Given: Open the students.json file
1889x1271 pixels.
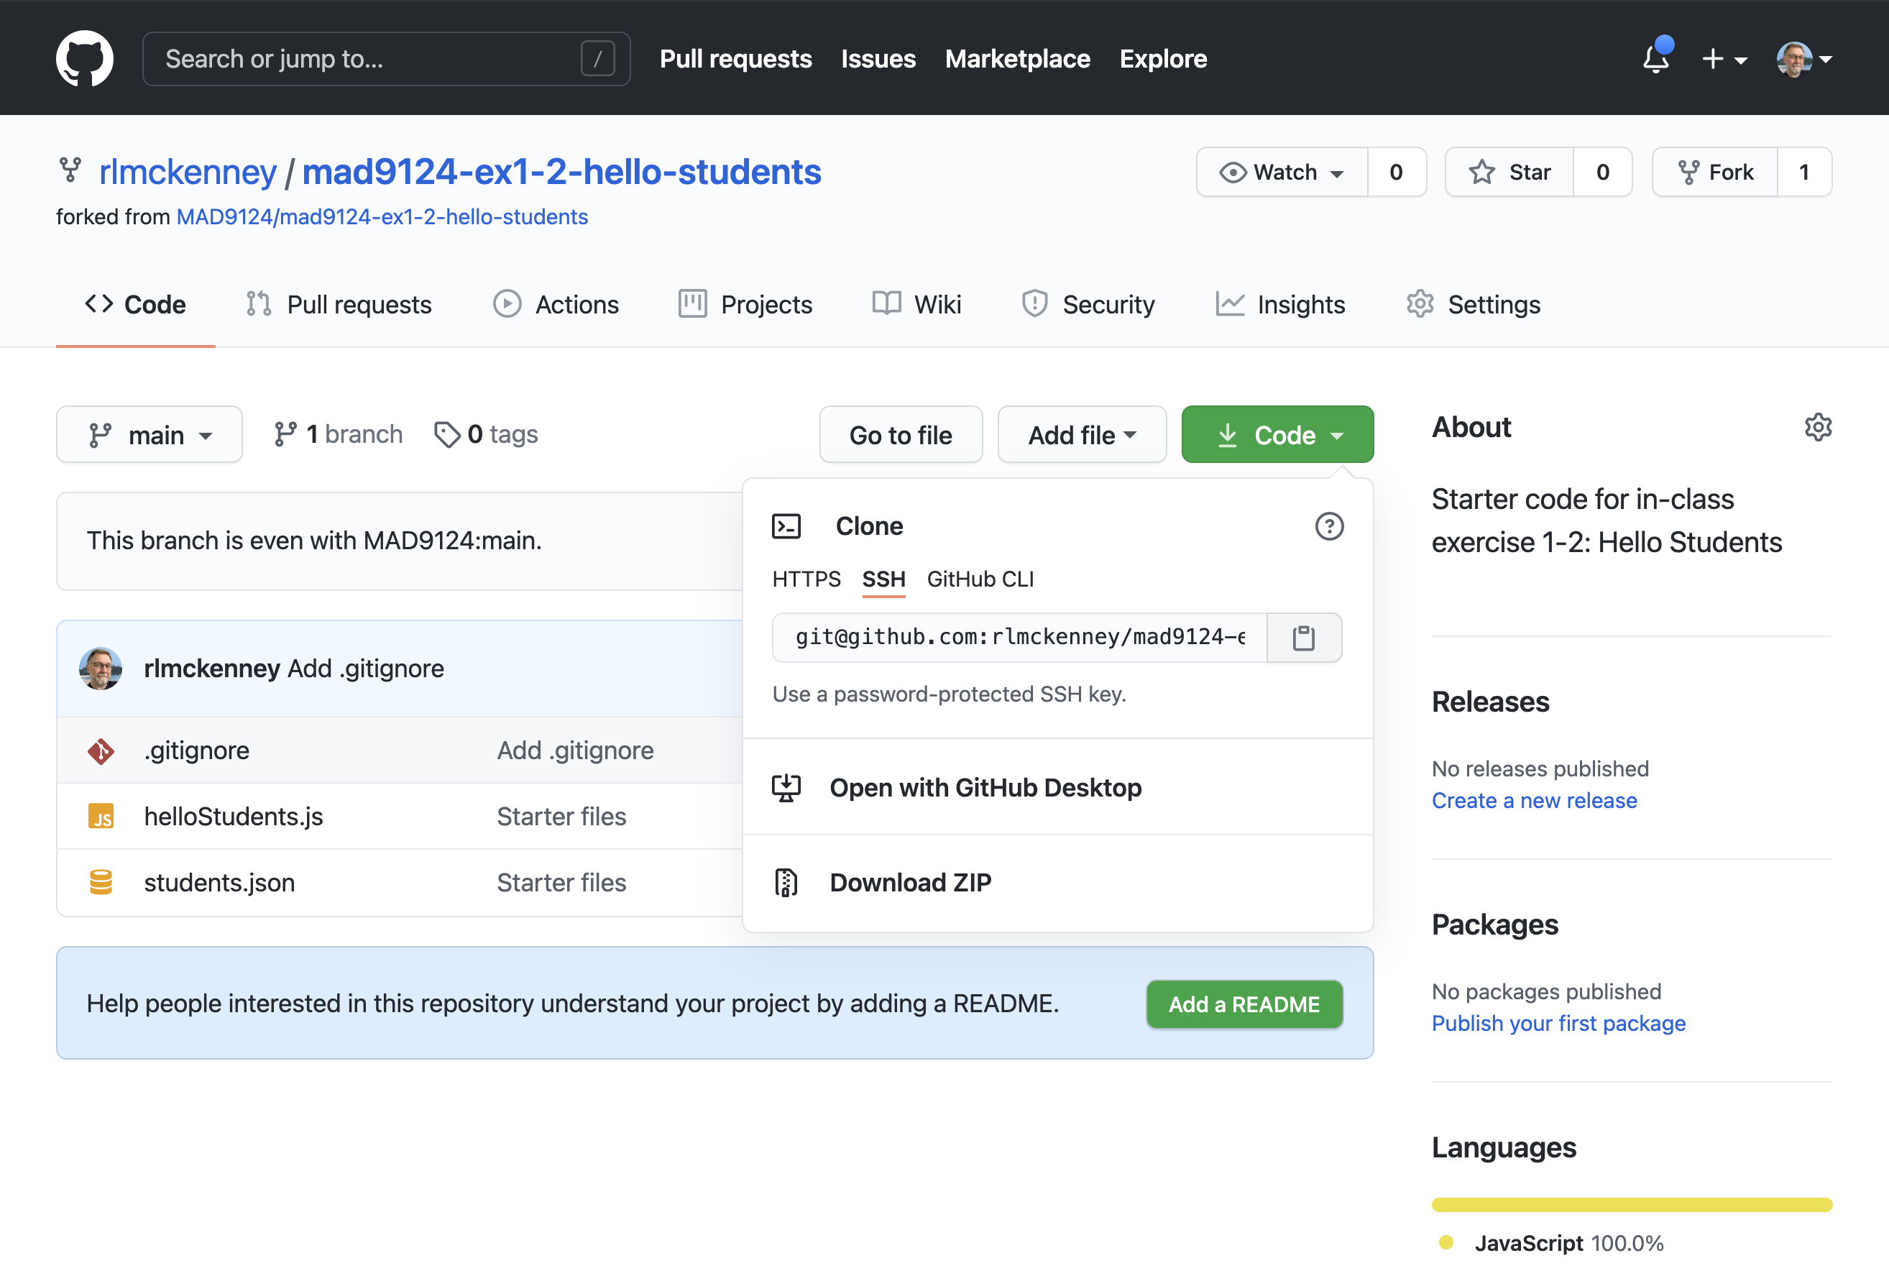Looking at the screenshot, I should tap(220, 882).
